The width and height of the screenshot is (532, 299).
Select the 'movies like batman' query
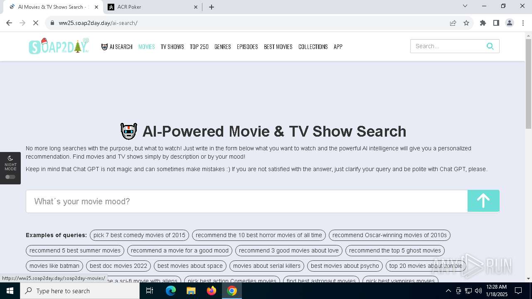click(54, 266)
